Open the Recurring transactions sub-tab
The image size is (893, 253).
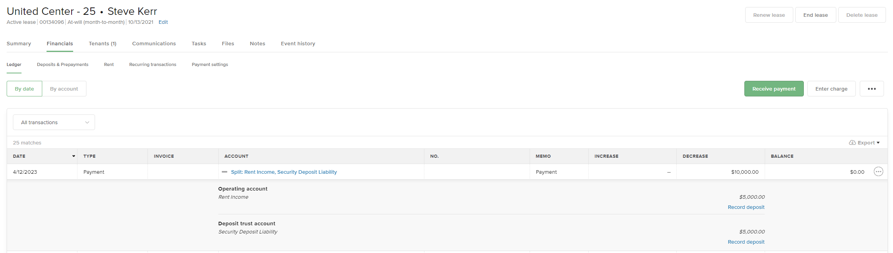coord(153,64)
